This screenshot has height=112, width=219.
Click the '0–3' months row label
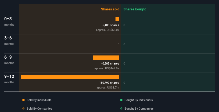pos(8,19)
